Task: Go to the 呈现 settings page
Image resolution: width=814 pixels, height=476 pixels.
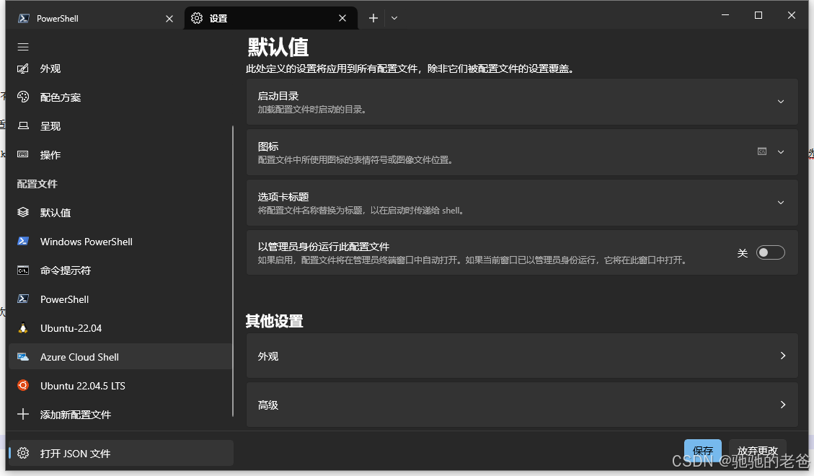Action: click(120, 126)
